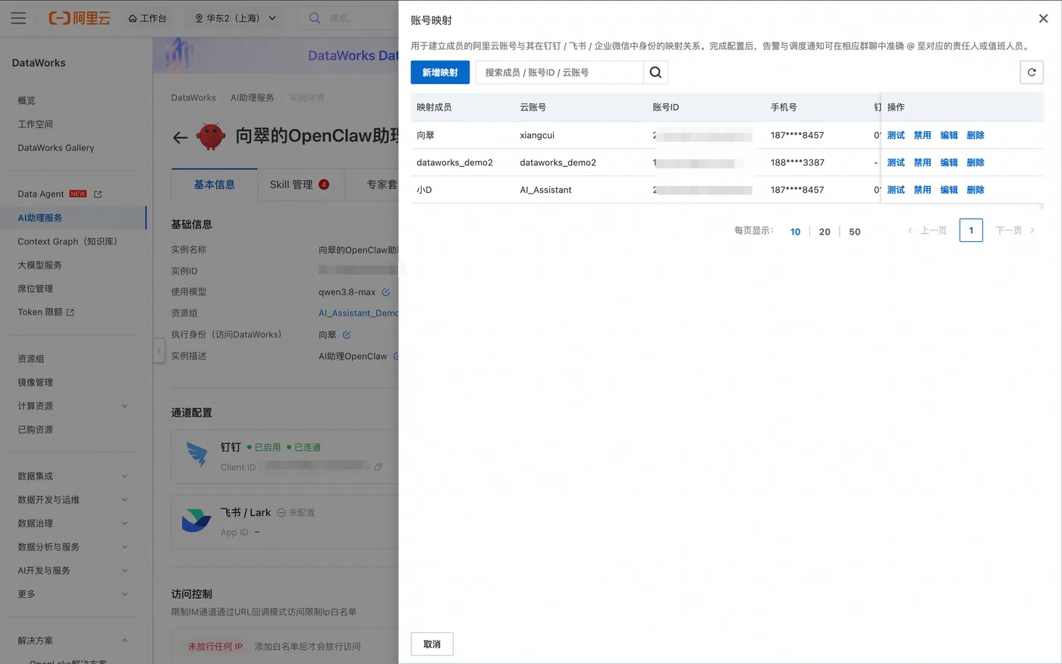Select AI助理服务 in the sidebar
Screen dimensions: 1062x664
(40, 218)
